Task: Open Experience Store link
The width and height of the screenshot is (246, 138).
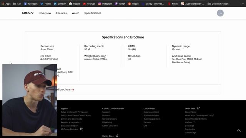Action: coord(151,112)
